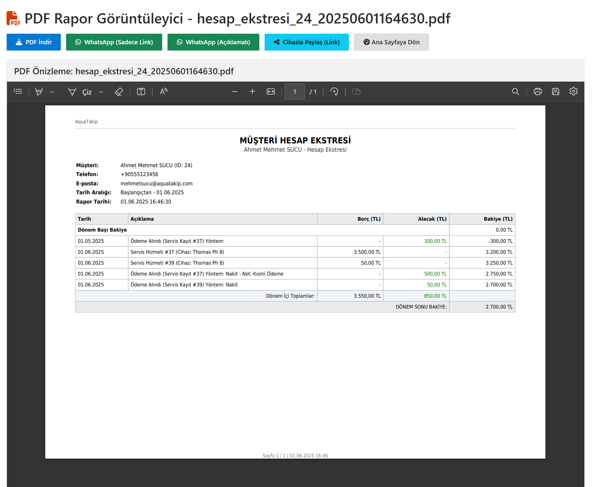The width and height of the screenshot is (592, 487).
Task: Expand the Çiz draw options arrow
Action: coord(101,92)
